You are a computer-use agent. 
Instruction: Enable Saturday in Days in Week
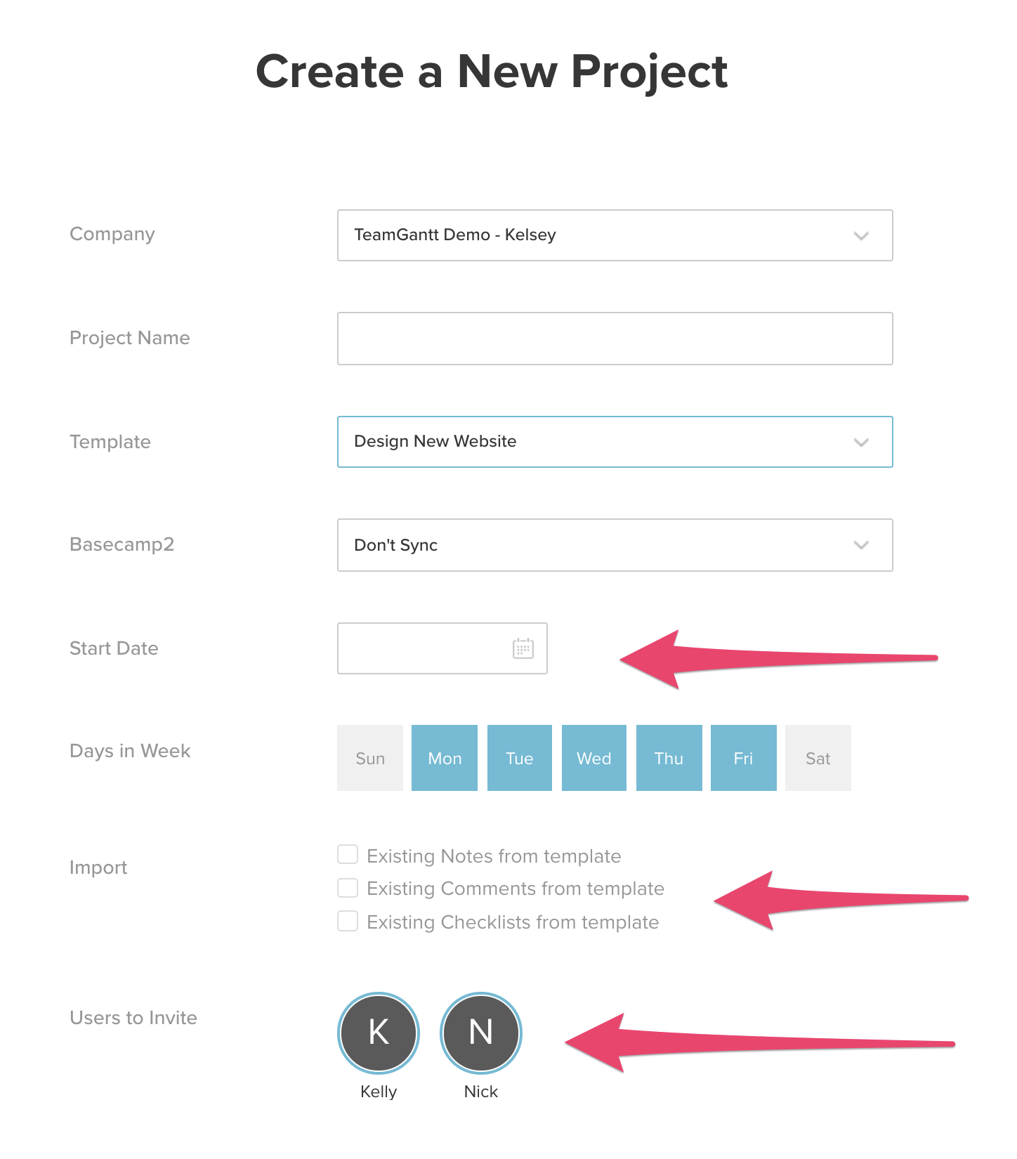818,758
